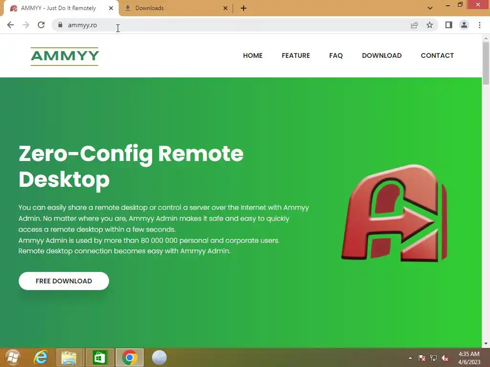Click the page vertical scrollbar thumb
The width and height of the screenshot is (490, 367).
coord(486,63)
